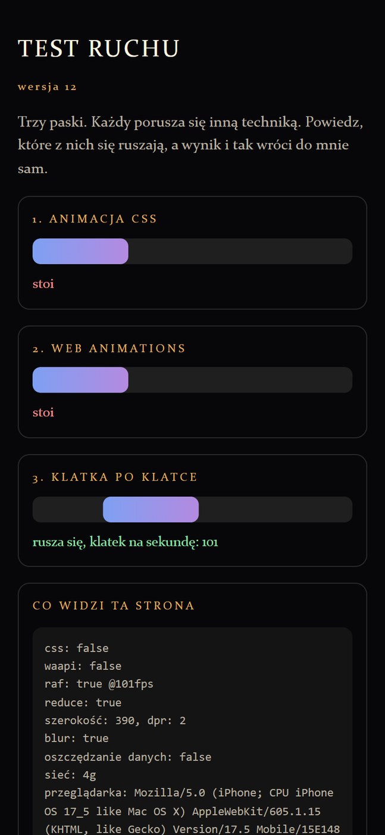The width and height of the screenshot is (385, 835).
Task: Click the 'Klatka po klatce' section heading
Action: point(115,477)
